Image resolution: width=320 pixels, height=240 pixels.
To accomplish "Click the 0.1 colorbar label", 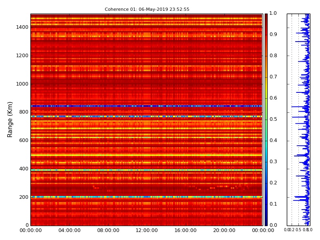I will coord(273,204).
